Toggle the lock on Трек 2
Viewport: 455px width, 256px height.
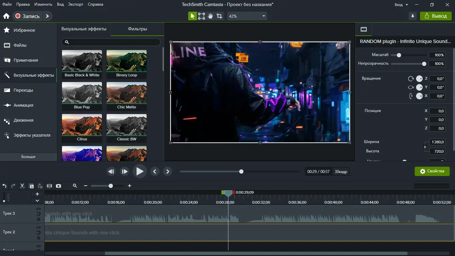point(38,238)
